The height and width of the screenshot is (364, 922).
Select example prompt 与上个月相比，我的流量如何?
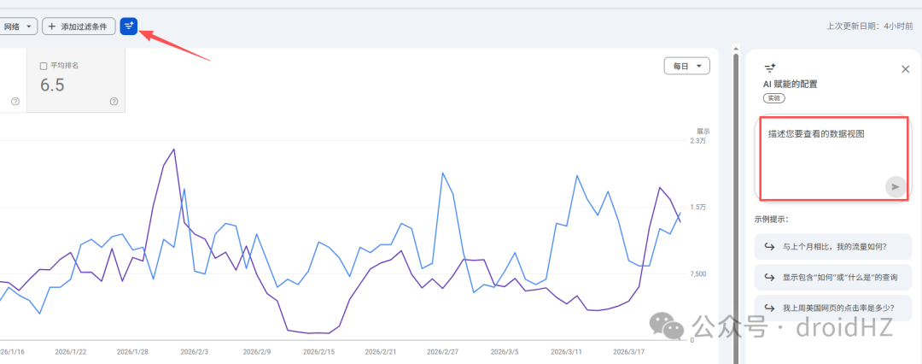pos(832,248)
